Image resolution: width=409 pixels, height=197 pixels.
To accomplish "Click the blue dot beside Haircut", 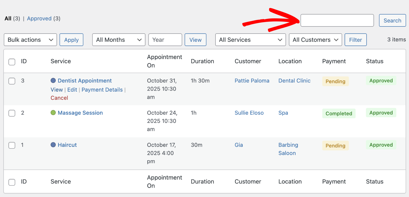I will 53,145.
